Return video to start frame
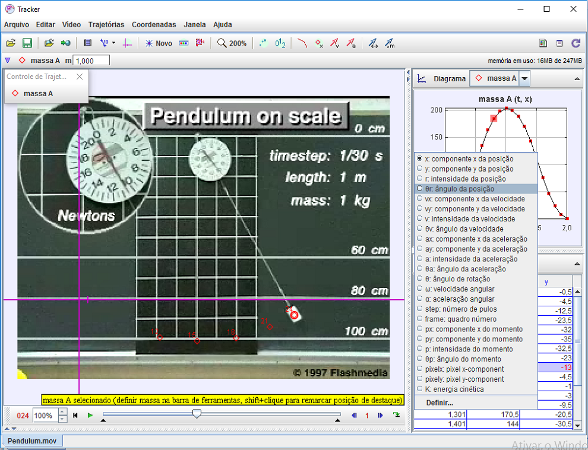Image resolution: width=588 pixels, height=450 pixels. tap(75, 415)
